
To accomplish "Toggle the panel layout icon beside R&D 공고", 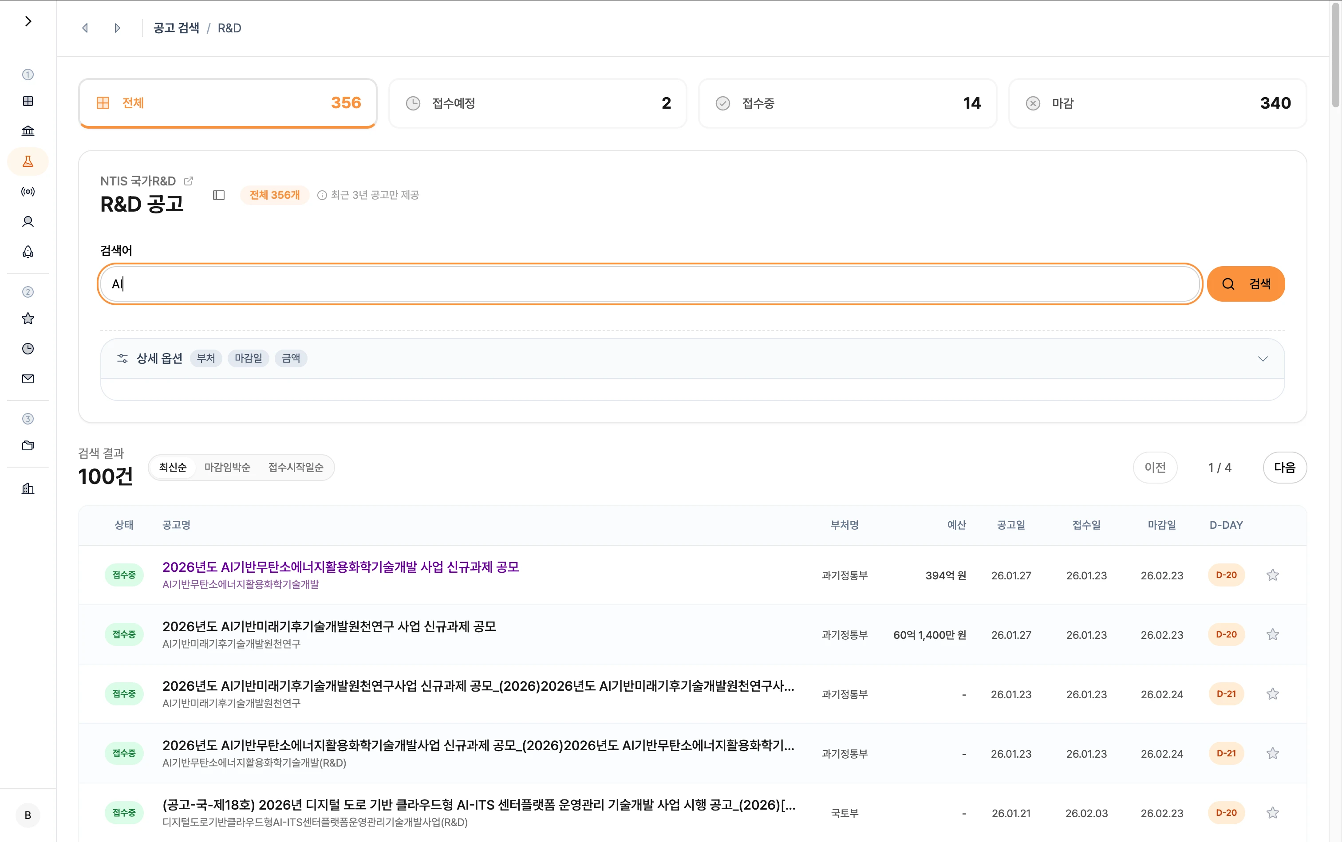I will click(218, 195).
